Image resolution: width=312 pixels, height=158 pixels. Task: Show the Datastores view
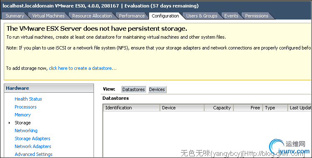pyautogui.click(x=134, y=89)
